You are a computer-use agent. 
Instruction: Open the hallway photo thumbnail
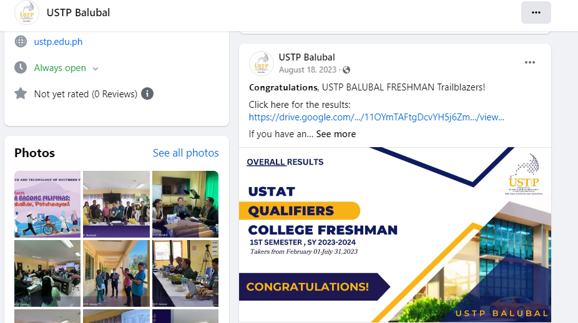[117, 273]
